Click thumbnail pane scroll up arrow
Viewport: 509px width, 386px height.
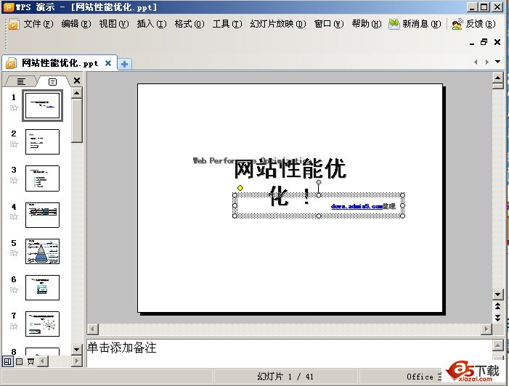click(x=77, y=94)
